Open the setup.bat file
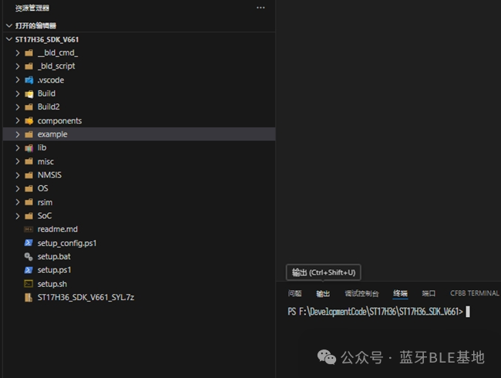Screen dimensions: 501x378 (x=54, y=256)
